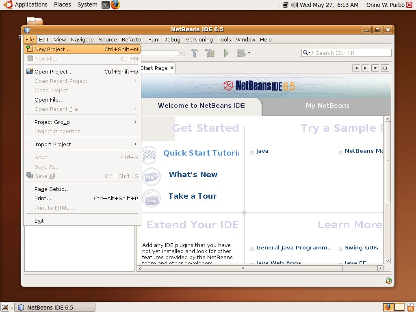The width and height of the screenshot is (416, 312).
Task: Click the Debug Main Project icon
Action: [241, 53]
